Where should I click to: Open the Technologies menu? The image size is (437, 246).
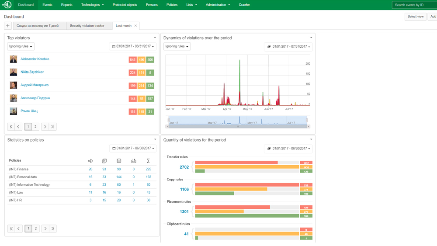point(92,5)
